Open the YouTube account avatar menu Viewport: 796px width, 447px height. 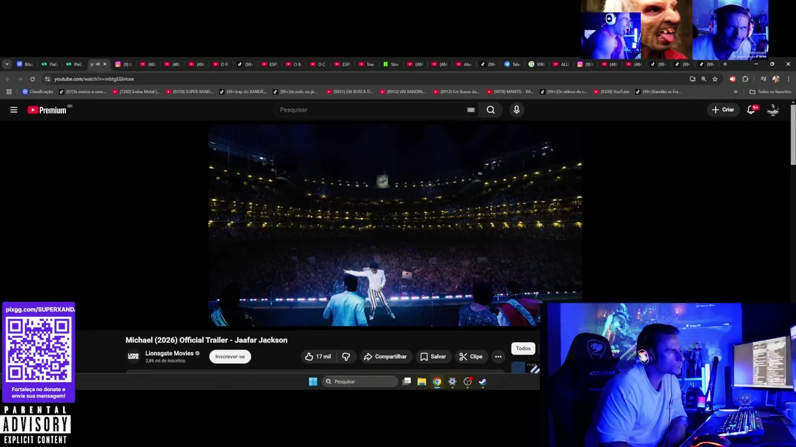[773, 110]
